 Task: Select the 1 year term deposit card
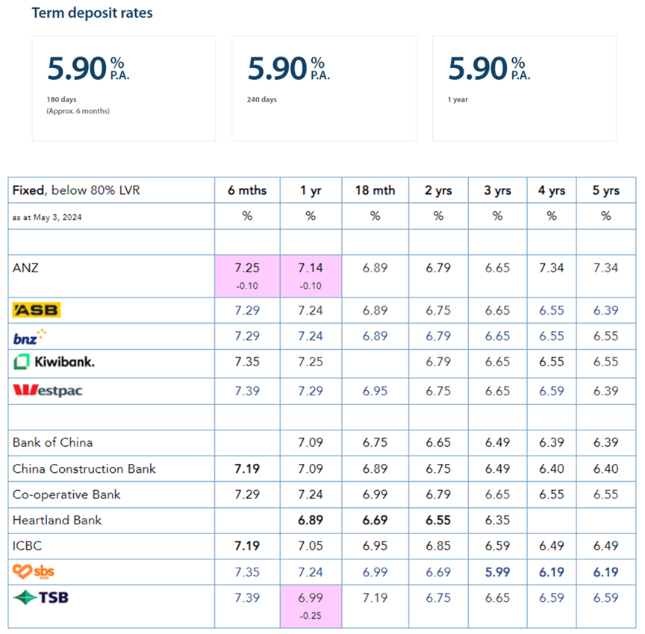tap(524, 88)
